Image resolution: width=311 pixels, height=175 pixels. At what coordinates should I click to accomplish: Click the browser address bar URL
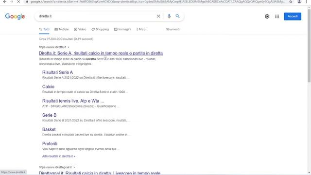pyautogui.click(x=157, y=1)
